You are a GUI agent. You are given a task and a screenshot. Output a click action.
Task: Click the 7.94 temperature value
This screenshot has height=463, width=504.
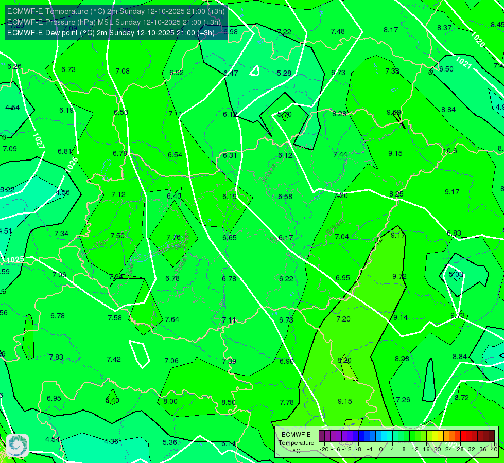[x=116, y=277]
